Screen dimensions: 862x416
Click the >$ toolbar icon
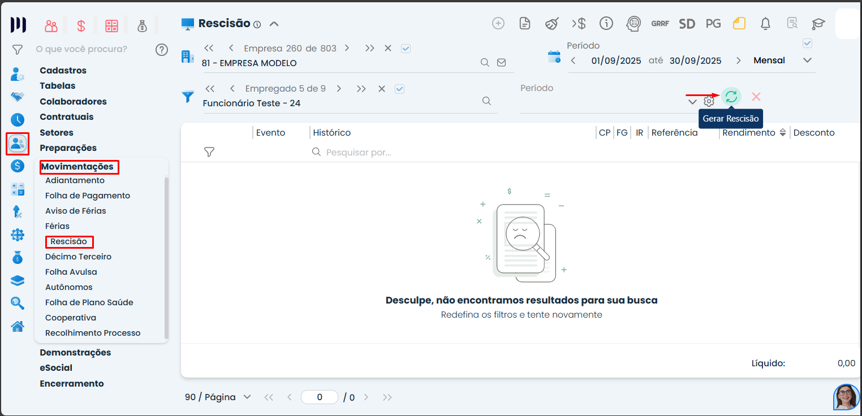[579, 24]
